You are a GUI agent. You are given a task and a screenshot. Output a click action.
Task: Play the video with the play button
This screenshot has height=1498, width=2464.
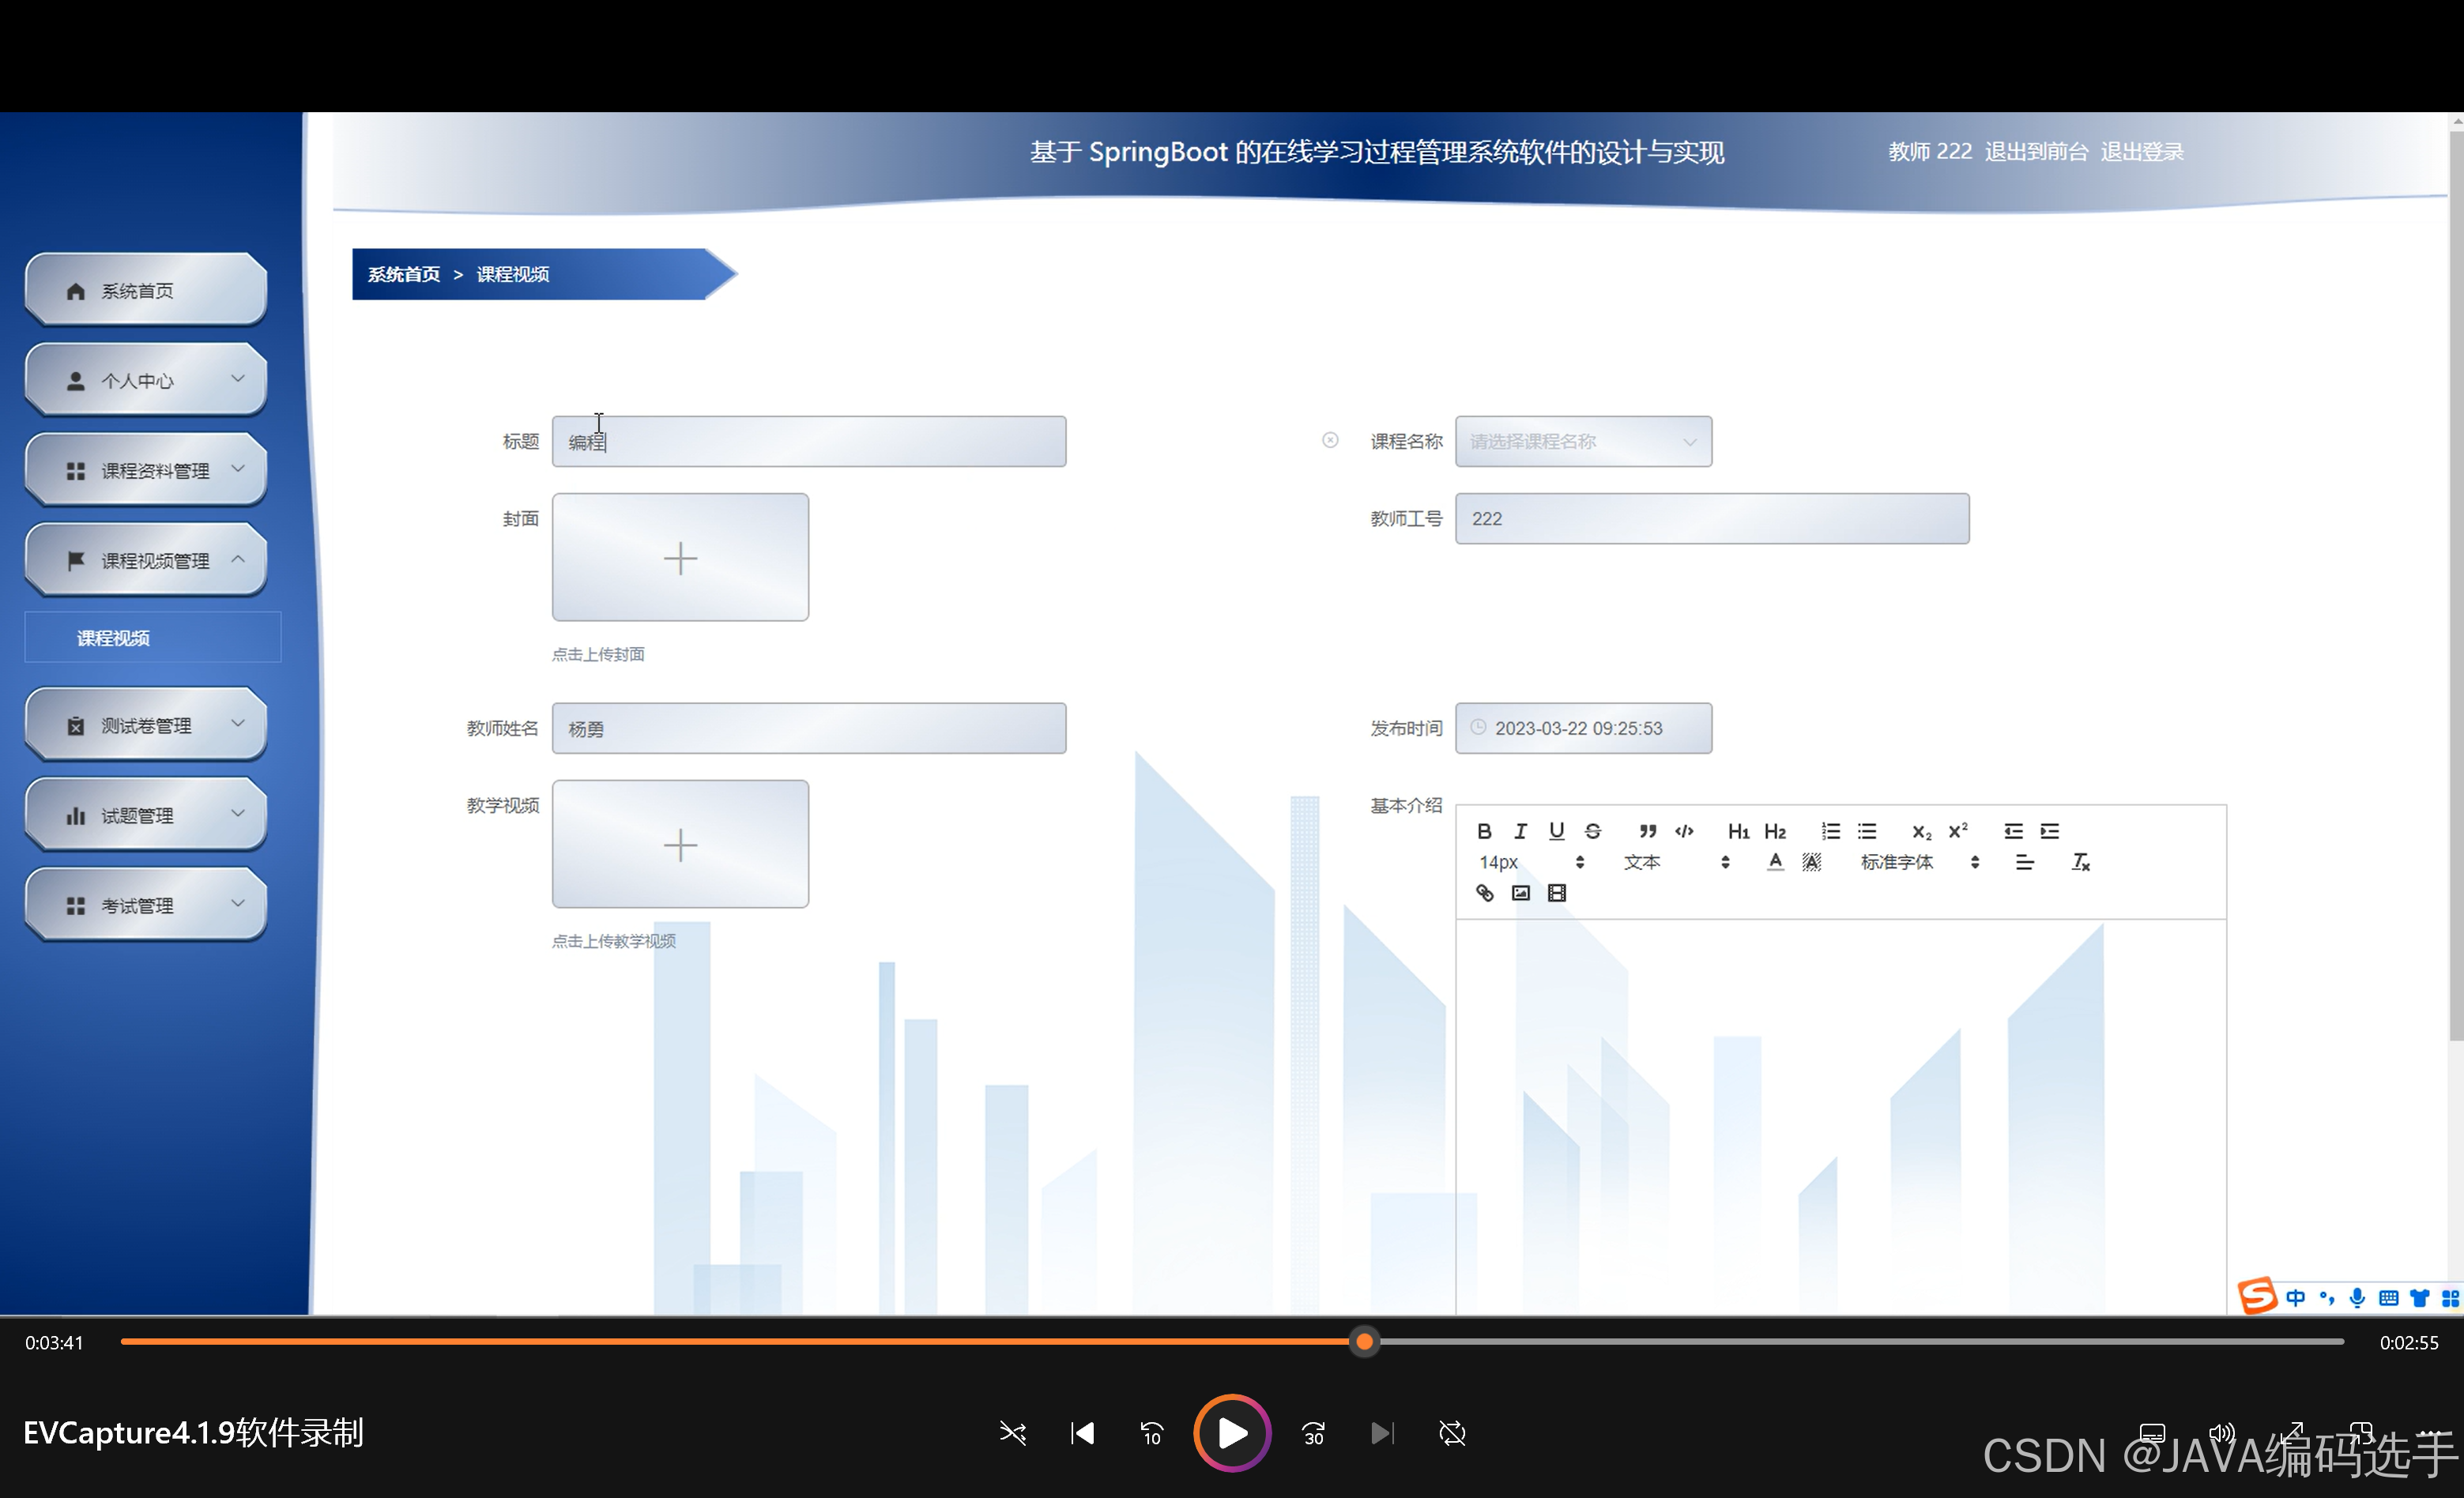point(1232,1433)
